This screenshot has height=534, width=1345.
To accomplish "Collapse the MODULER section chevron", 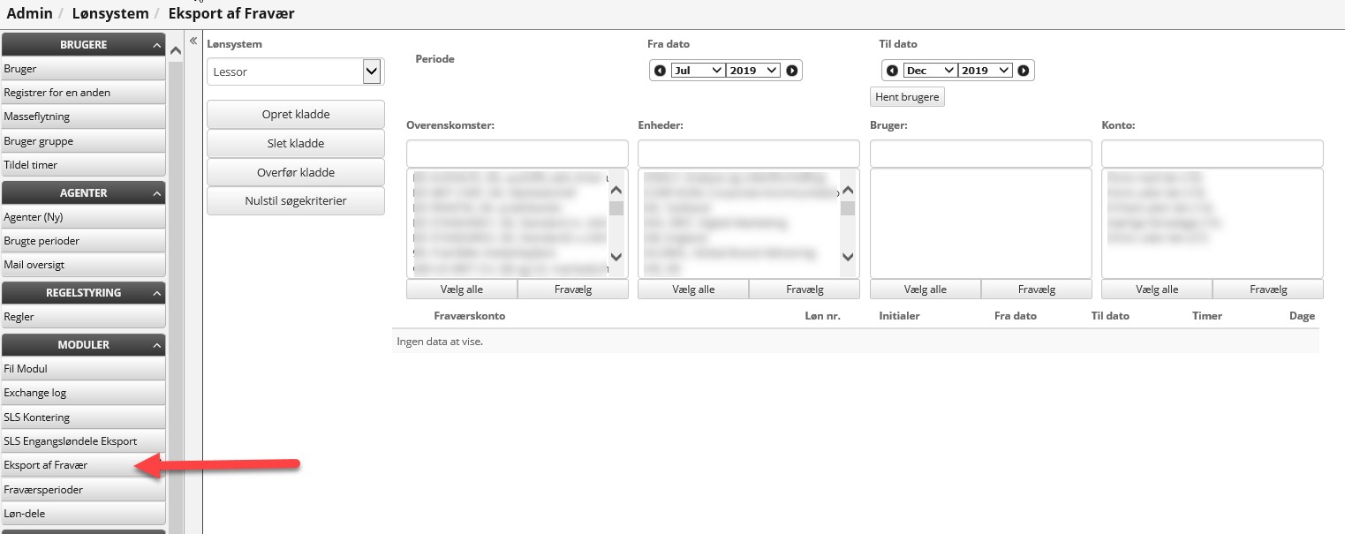I will click(157, 345).
